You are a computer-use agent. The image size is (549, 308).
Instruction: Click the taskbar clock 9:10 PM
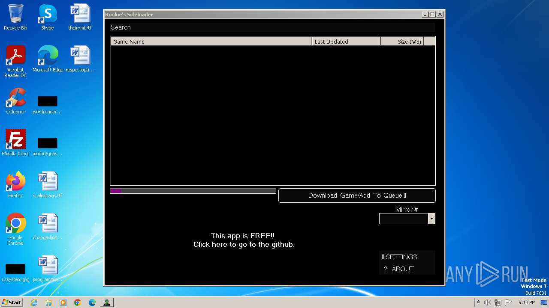tap(527, 302)
